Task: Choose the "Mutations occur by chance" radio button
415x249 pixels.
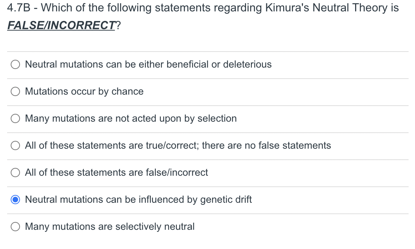Action: point(15,91)
